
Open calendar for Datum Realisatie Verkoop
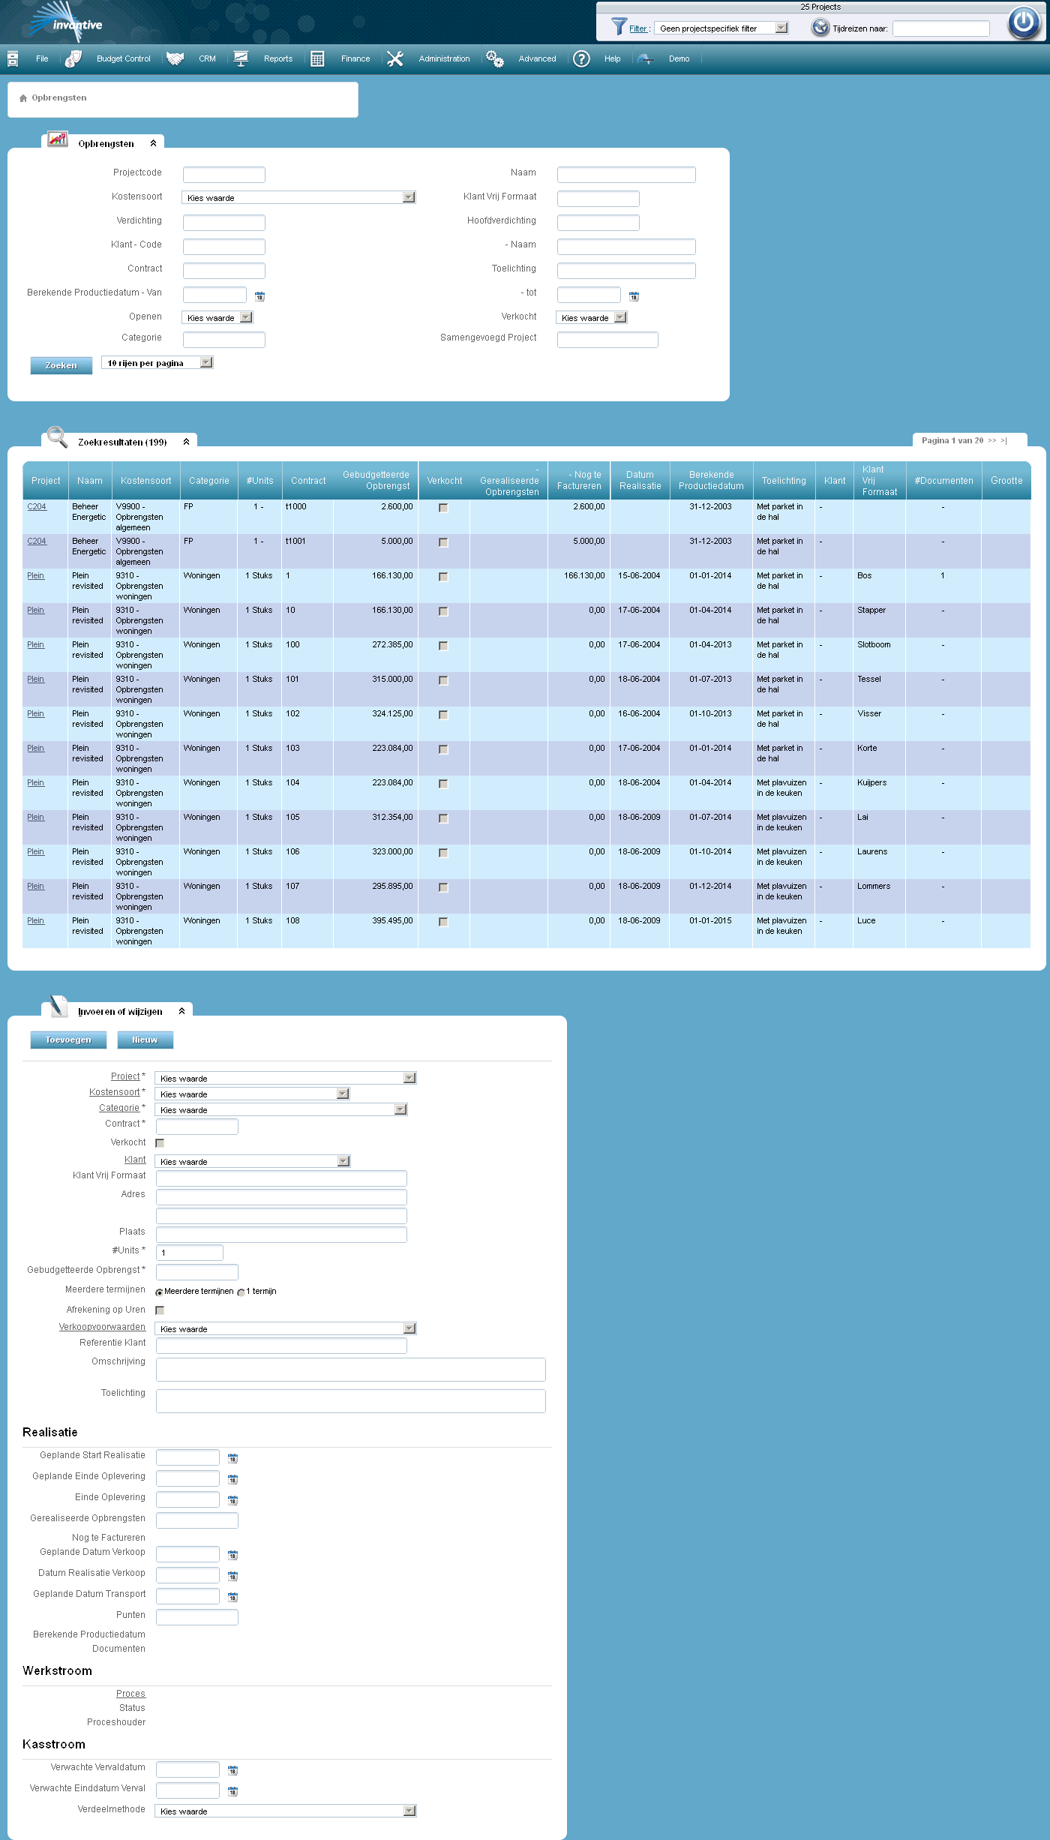232,1576
